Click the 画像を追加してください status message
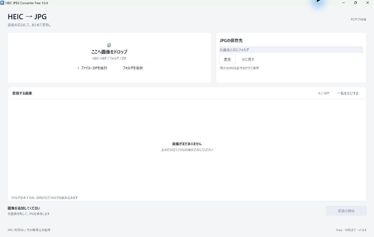The width and height of the screenshot is (374, 237). pyautogui.click(x=24, y=208)
